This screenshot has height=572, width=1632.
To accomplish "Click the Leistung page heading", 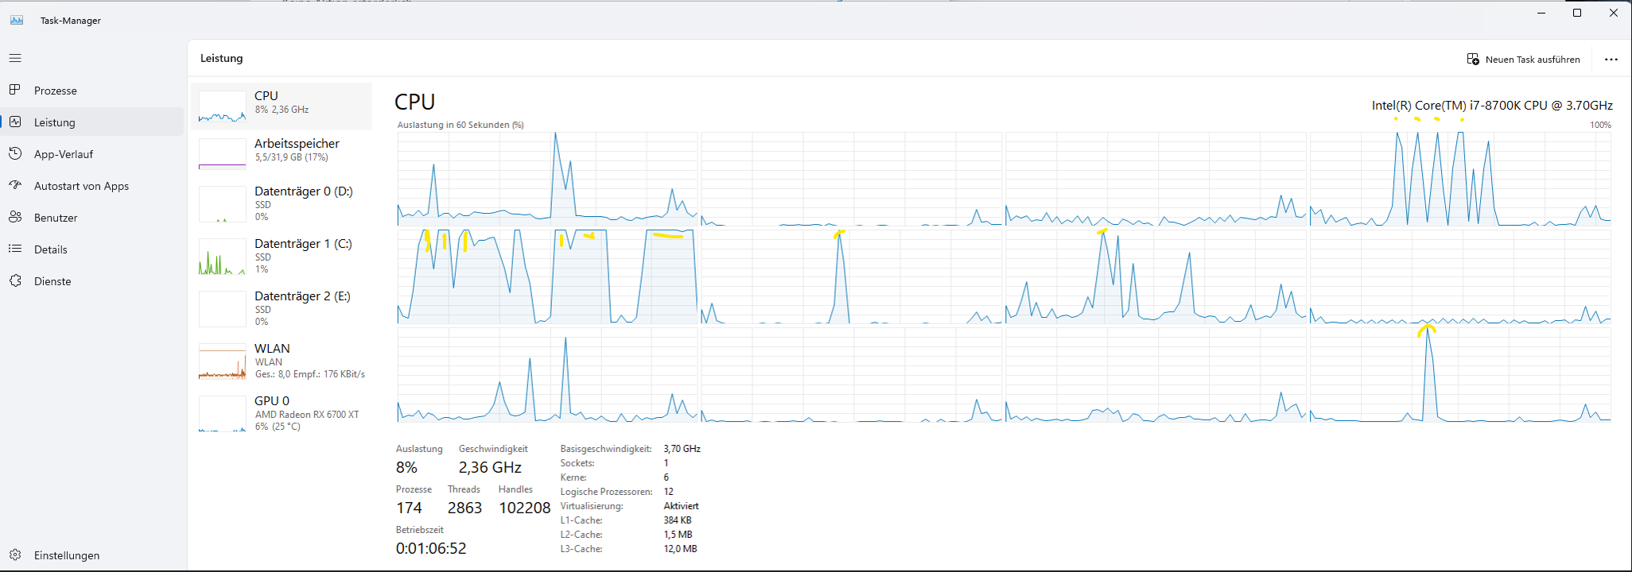I will point(221,58).
